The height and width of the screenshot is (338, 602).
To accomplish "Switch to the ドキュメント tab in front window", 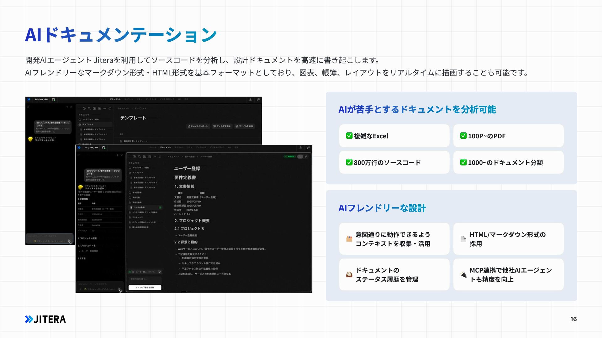I will pos(166,147).
